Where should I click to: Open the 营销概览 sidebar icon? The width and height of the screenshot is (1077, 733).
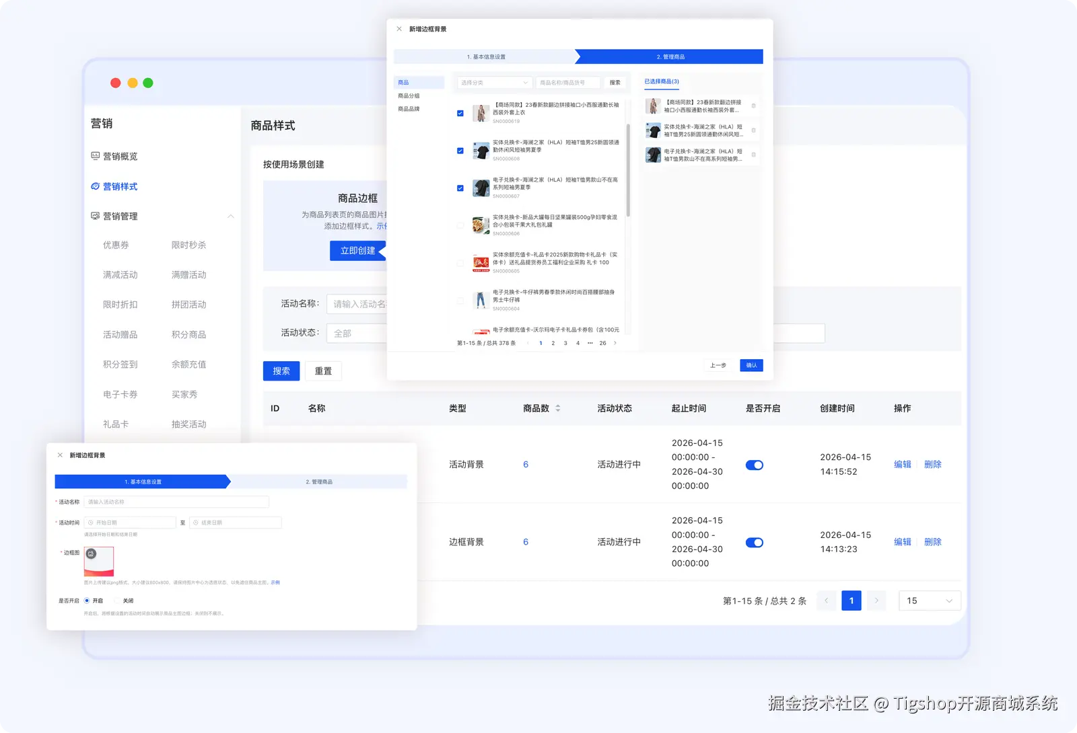[96, 156]
